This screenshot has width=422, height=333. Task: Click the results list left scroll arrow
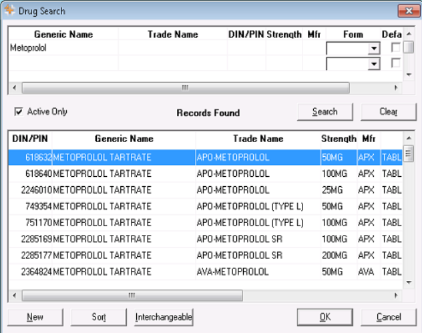coord(15,296)
